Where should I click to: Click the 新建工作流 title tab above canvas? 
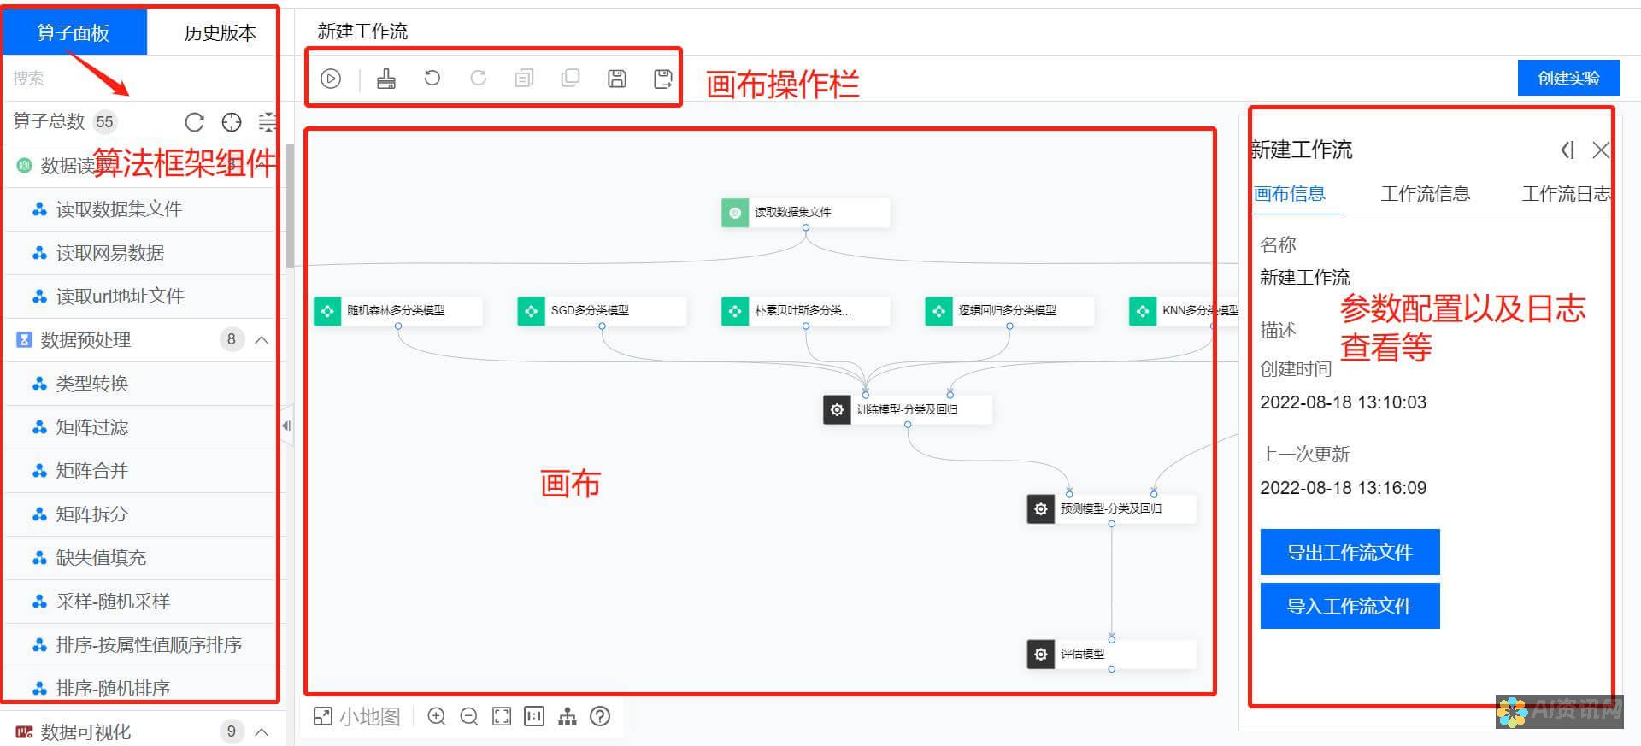tap(362, 32)
